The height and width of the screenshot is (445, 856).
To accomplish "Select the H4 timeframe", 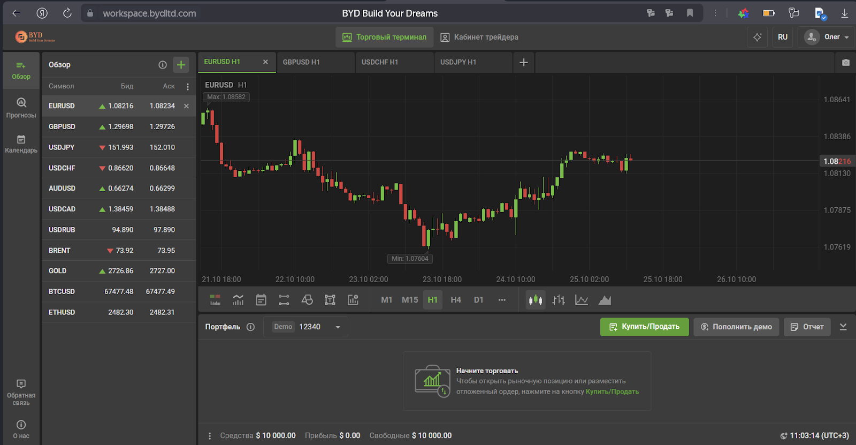I will click(x=455, y=300).
